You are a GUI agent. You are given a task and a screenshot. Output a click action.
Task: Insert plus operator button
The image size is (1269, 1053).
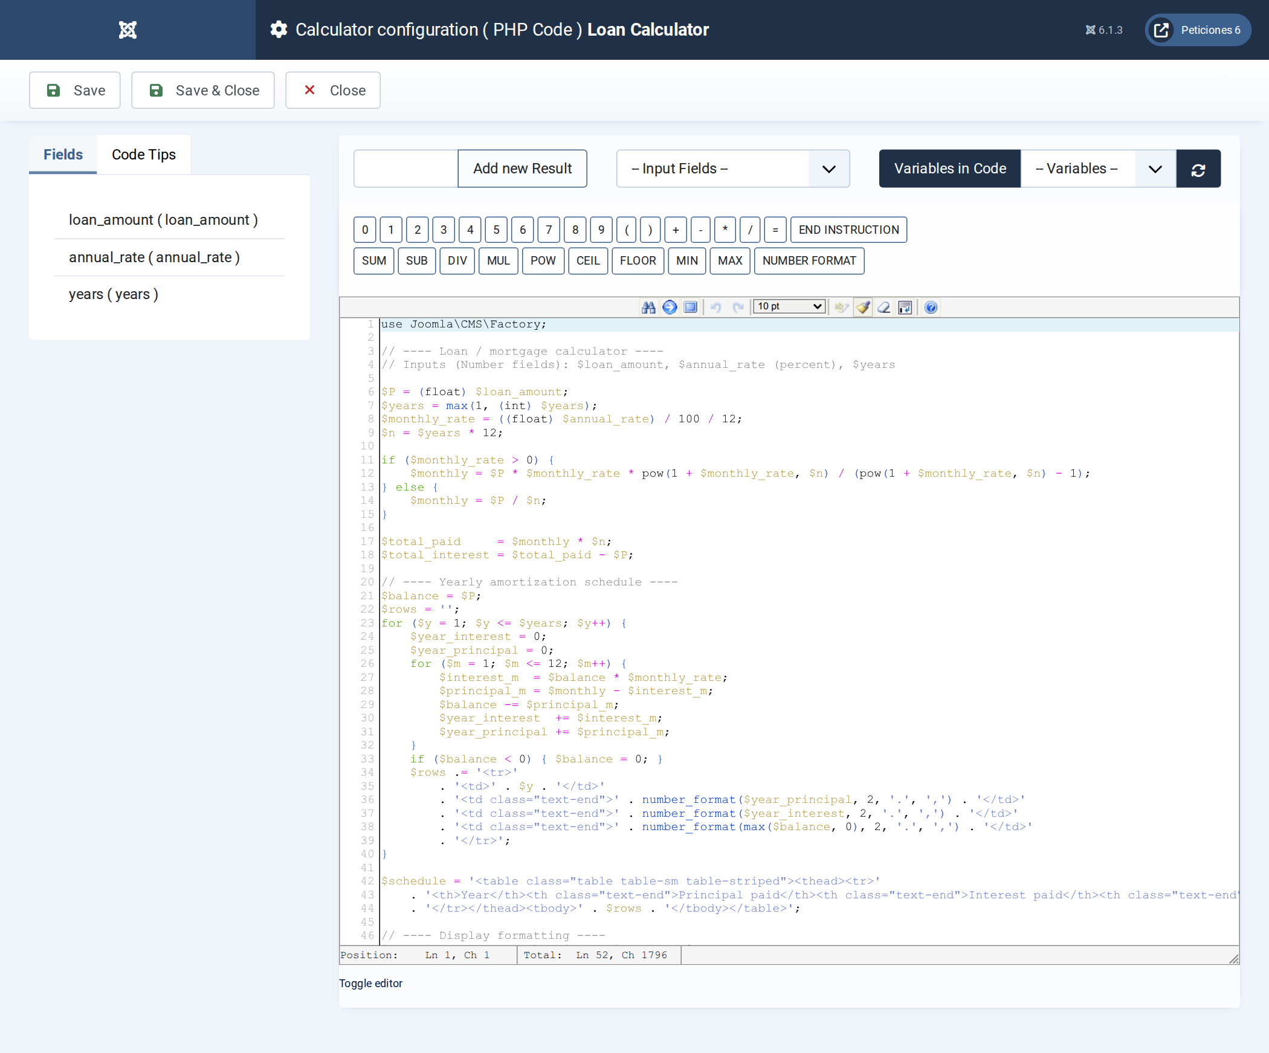(x=676, y=230)
